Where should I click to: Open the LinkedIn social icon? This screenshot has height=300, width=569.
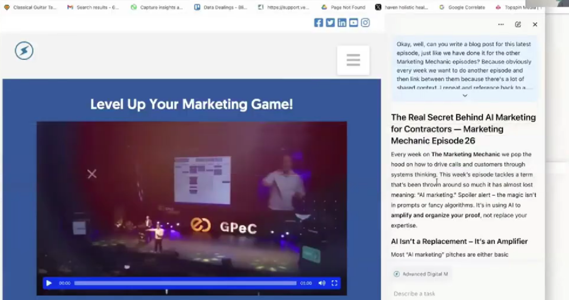342,23
